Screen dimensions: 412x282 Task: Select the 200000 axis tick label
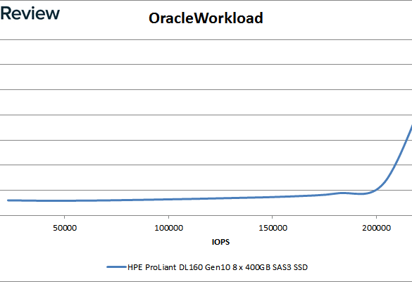point(377,228)
